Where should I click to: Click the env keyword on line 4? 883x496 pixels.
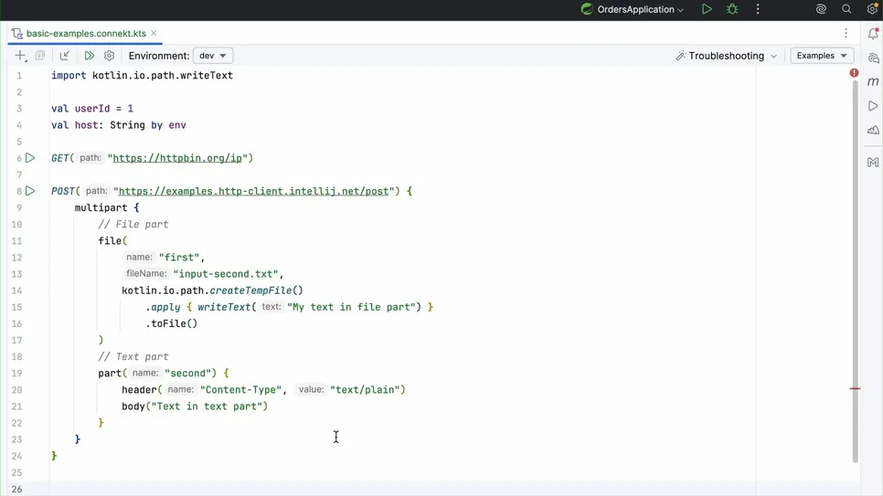(177, 125)
